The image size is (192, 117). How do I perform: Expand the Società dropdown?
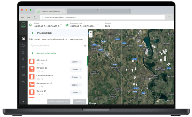61,25
